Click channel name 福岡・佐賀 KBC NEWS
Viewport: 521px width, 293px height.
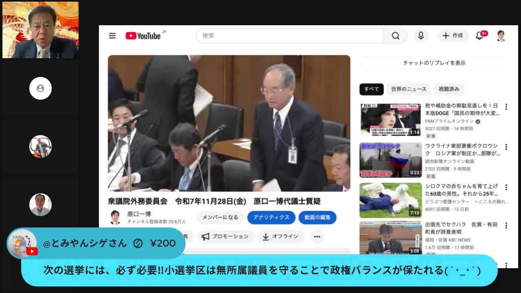coord(448,240)
